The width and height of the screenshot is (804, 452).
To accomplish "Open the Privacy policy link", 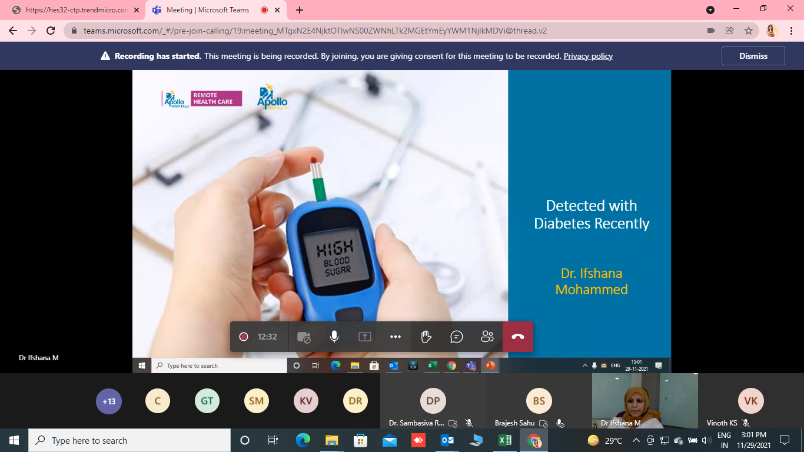I will click(588, 56).
